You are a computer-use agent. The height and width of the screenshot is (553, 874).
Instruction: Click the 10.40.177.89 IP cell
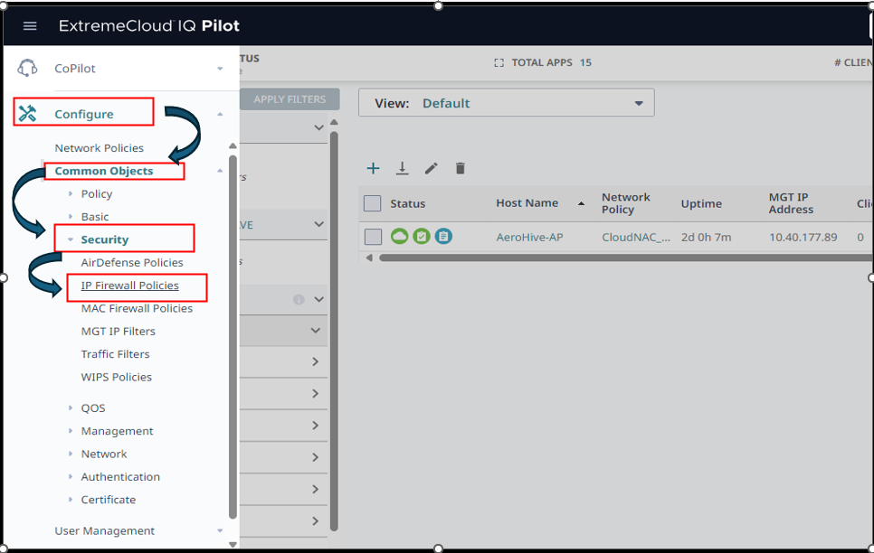[x=803, y=238]
